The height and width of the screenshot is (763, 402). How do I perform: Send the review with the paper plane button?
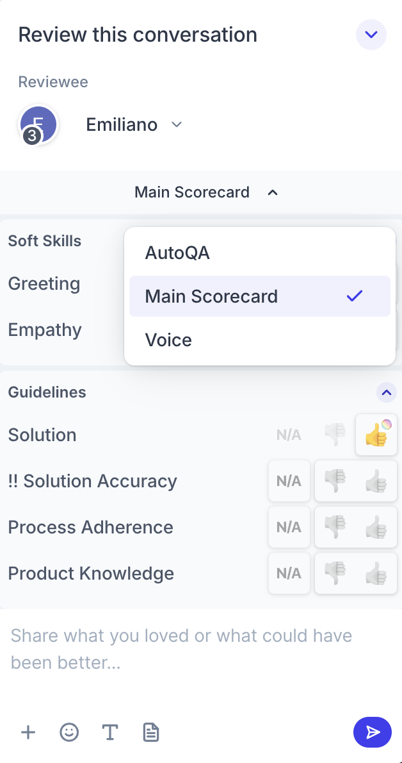point(373,732)
